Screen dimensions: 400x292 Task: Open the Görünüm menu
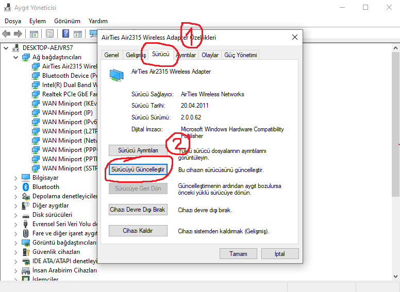[67, 21]
